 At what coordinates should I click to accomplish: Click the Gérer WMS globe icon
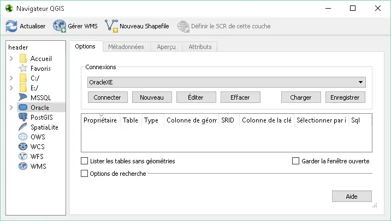(60, 26)
